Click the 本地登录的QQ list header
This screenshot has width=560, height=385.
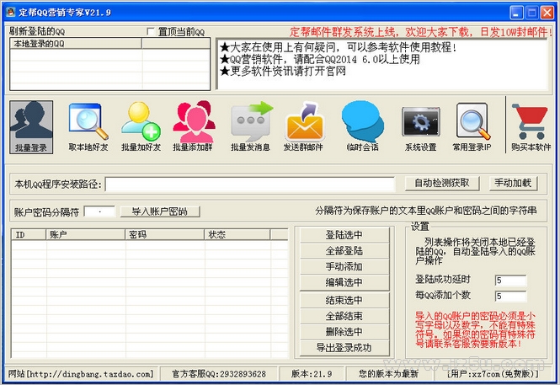76,44
